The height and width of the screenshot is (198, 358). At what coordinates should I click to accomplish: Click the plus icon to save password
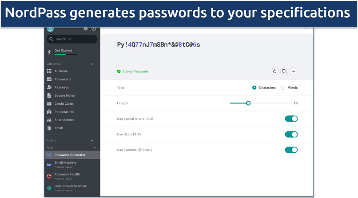[294, 71]
